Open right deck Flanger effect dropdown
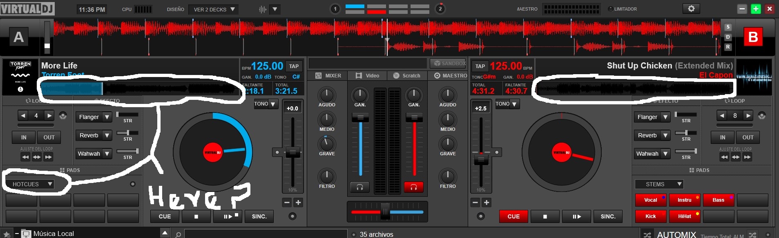The image size is (779, 238). coord(652,117)
